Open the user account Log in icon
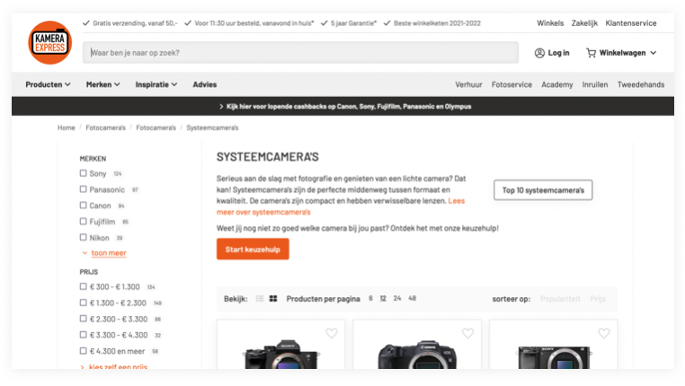The height and width of the screenshot is (386, 685). (539, 53)
